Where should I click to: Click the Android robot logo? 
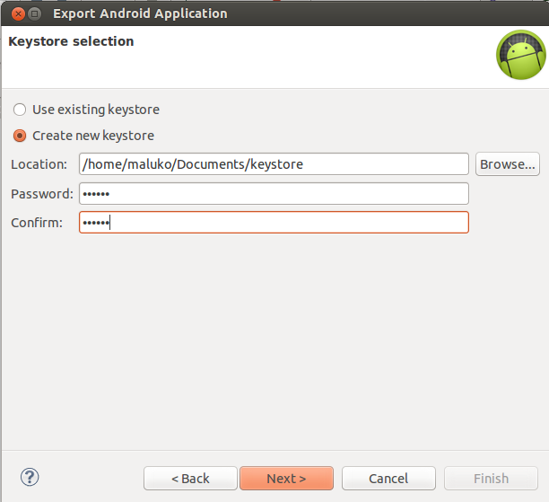coord(521,55)
